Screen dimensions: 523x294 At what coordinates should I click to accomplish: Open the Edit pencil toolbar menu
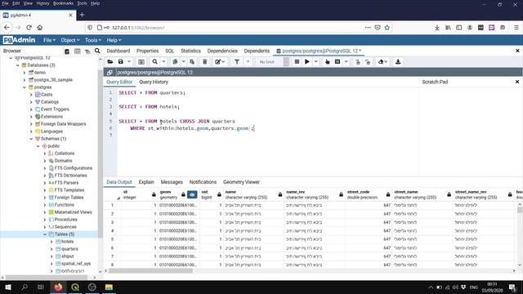[220, 62]
